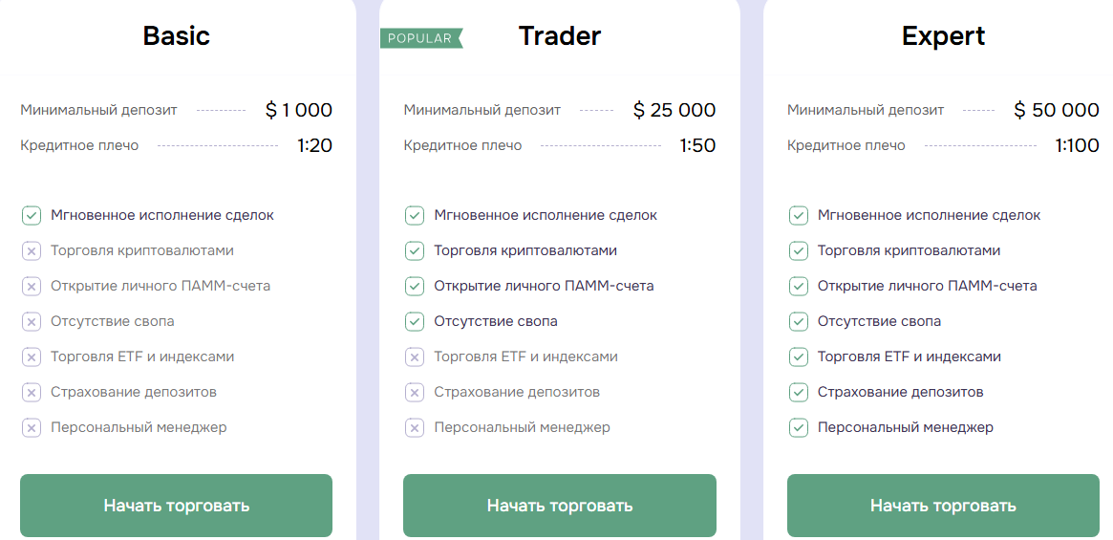Click Basic deposit insurance cross box
The image size is (1113, 540).
coord(32,392)
